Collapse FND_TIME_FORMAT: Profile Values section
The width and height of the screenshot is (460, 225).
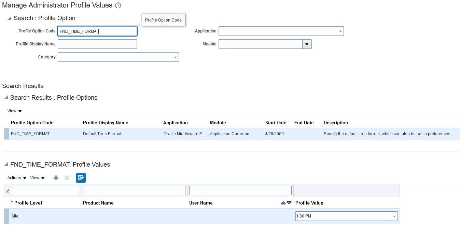6,165
